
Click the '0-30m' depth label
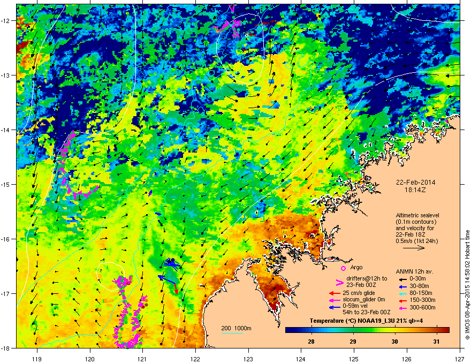[417, 279]
